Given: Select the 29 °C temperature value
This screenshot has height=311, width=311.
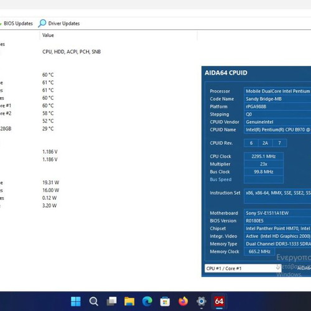Looking at the screenshot, I should [48, 129].
